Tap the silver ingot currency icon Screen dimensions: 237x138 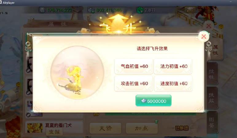click(x=91, y=10)
